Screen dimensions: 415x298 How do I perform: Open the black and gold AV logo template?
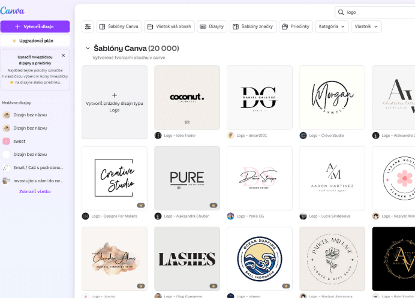(x=393, y=258)
